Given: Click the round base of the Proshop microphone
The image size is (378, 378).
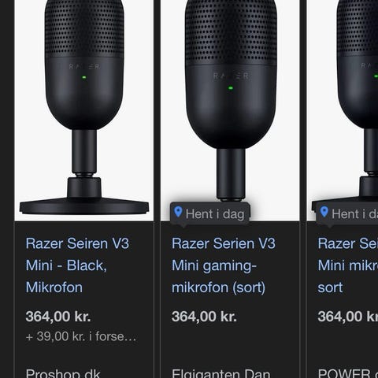Looking at the screenshot, I should click(x=84, y=206).
